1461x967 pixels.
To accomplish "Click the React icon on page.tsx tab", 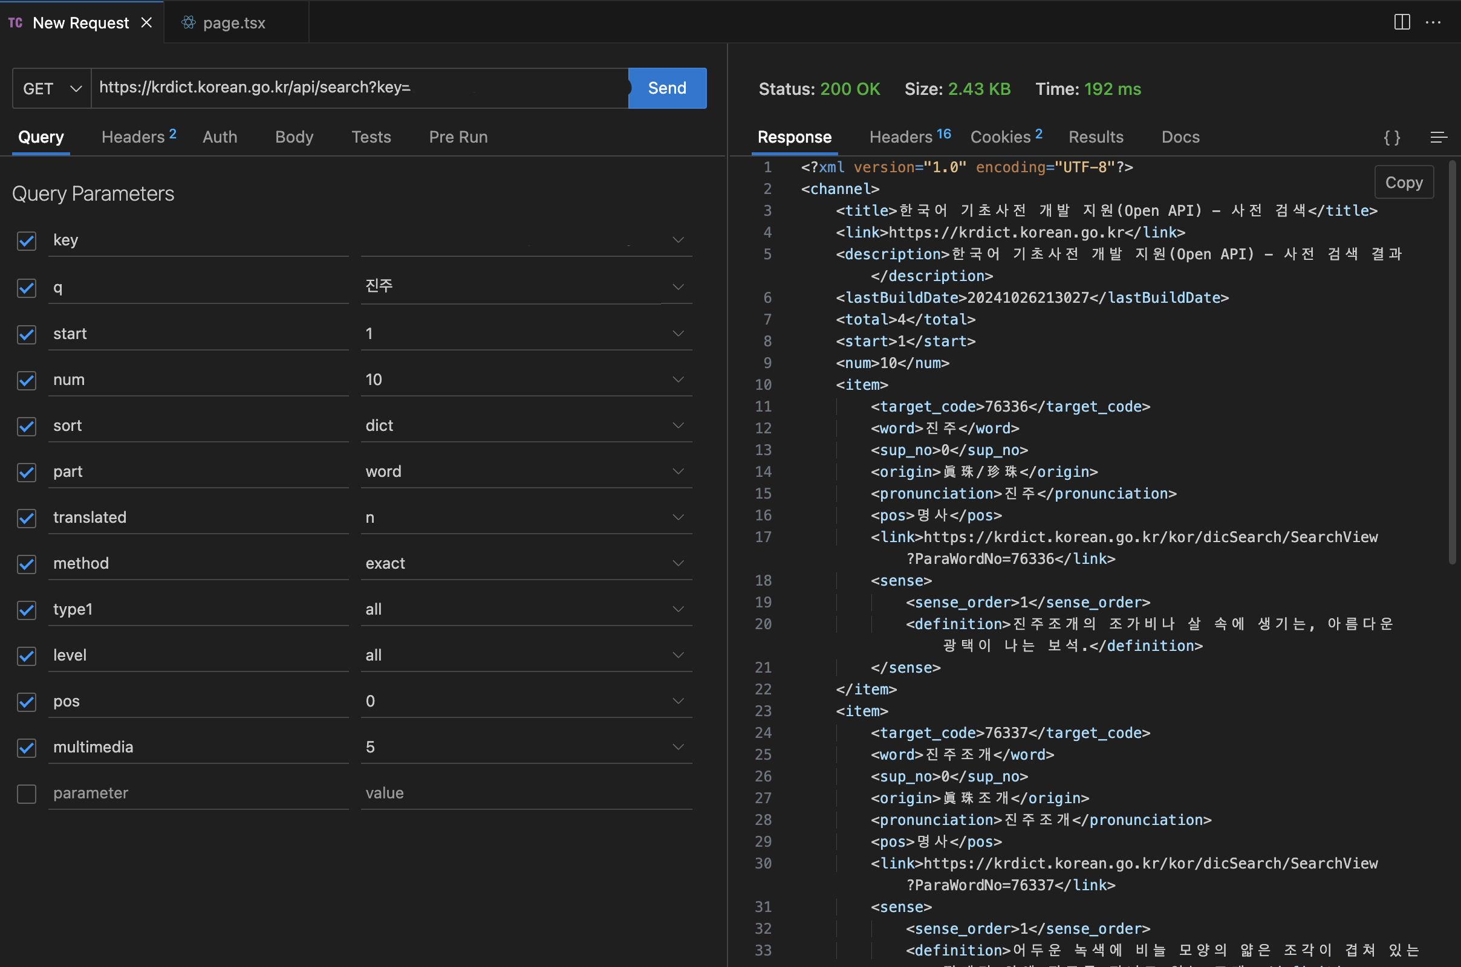I will click(189, 23).
